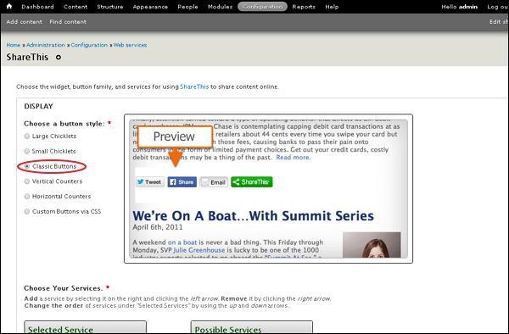Click the woman photo thumbnail in preview

pyautogui.click(x=372, y=245)
